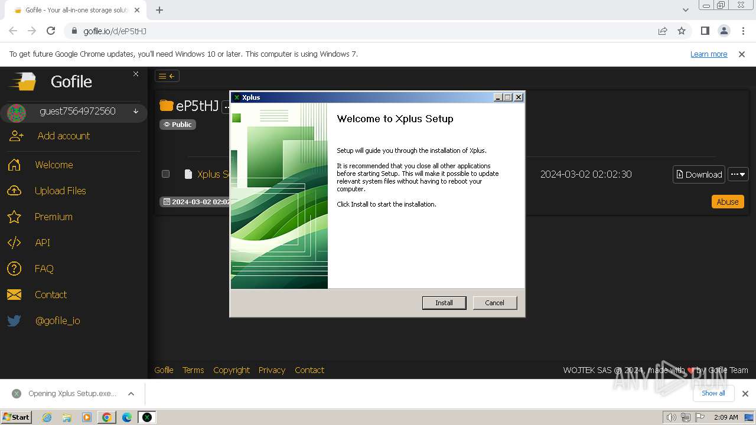Screen dimensions: 756x425
Task: Close the Gofile sidebar with the X
Action: click(136, 74)
